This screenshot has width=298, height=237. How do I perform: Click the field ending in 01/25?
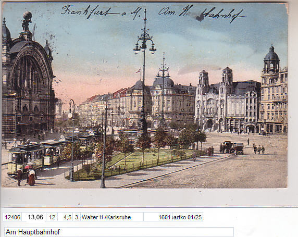(x=188, y=217)
